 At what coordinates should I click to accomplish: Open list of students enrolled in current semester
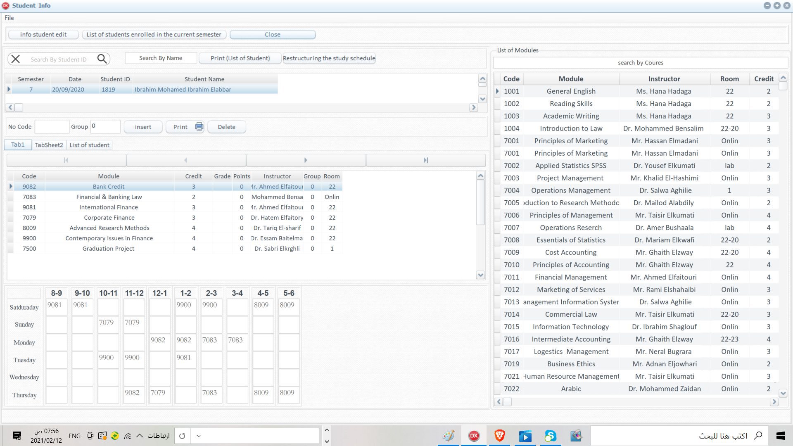coord(154,34)
